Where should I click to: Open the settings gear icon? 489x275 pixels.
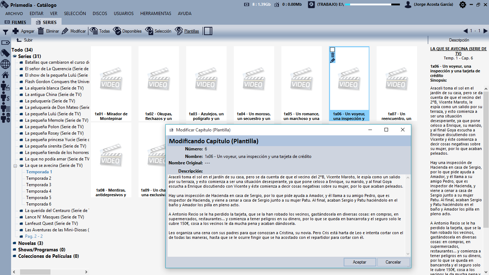pyautogui.click(x=463, y=5)
